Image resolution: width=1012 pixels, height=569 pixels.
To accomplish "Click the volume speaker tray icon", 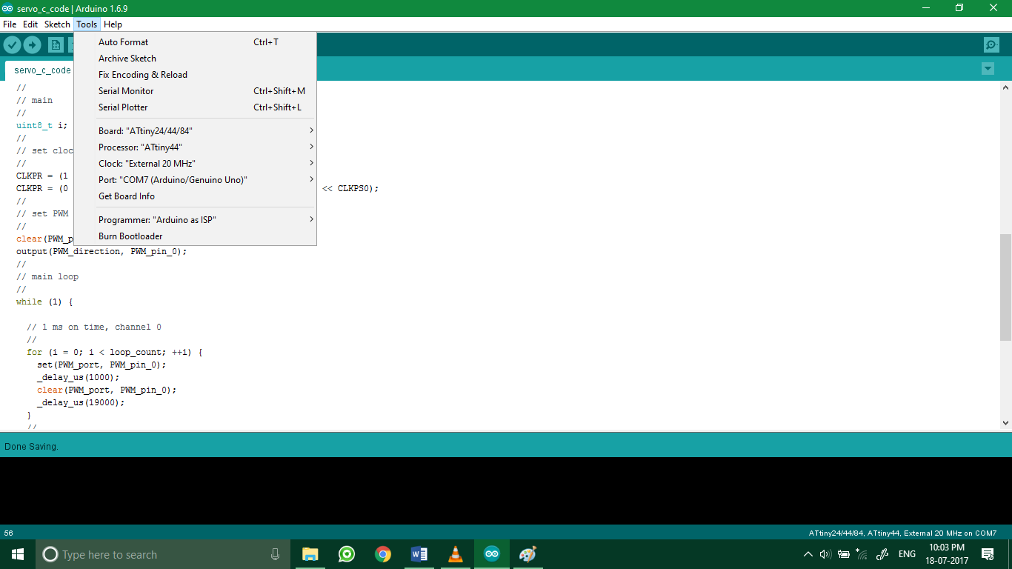I will 825,554.
